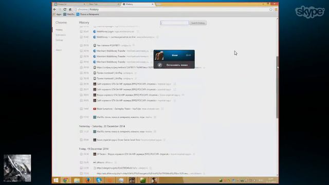
Task: Switch to the Новости tab
Action: 69,4
